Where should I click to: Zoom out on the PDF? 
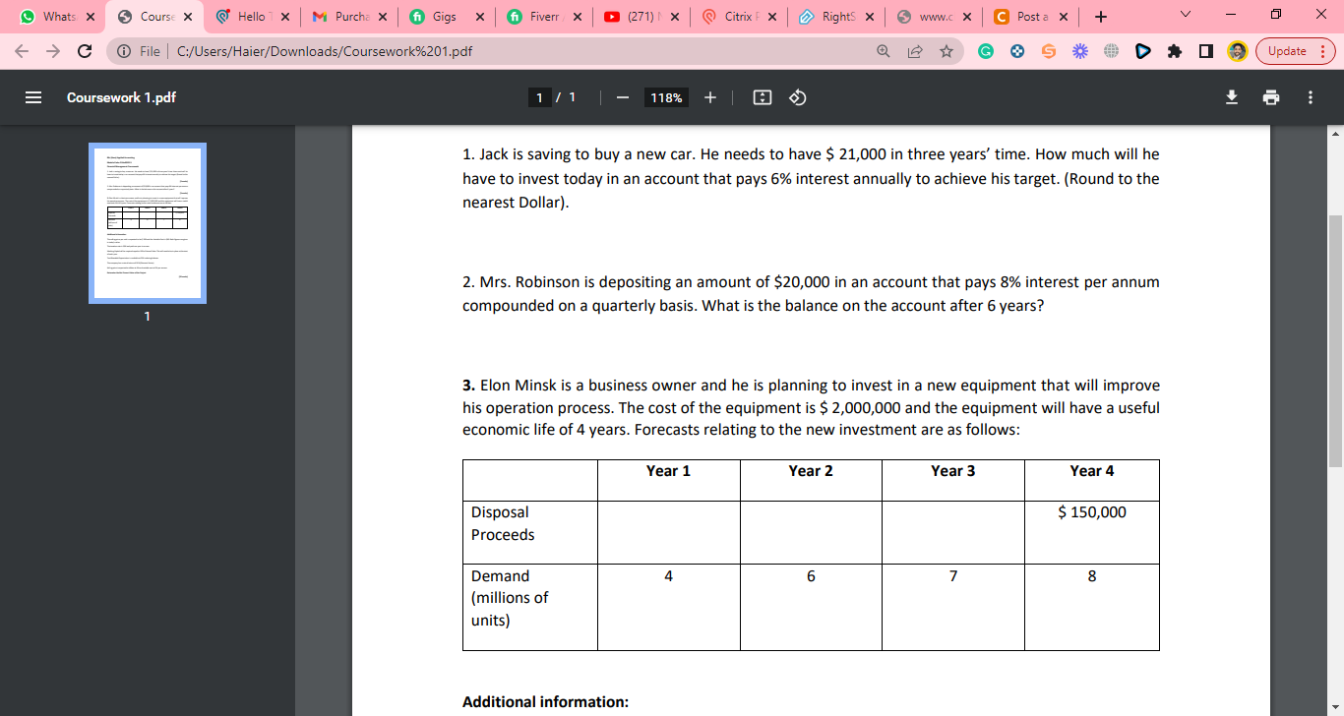622,97
